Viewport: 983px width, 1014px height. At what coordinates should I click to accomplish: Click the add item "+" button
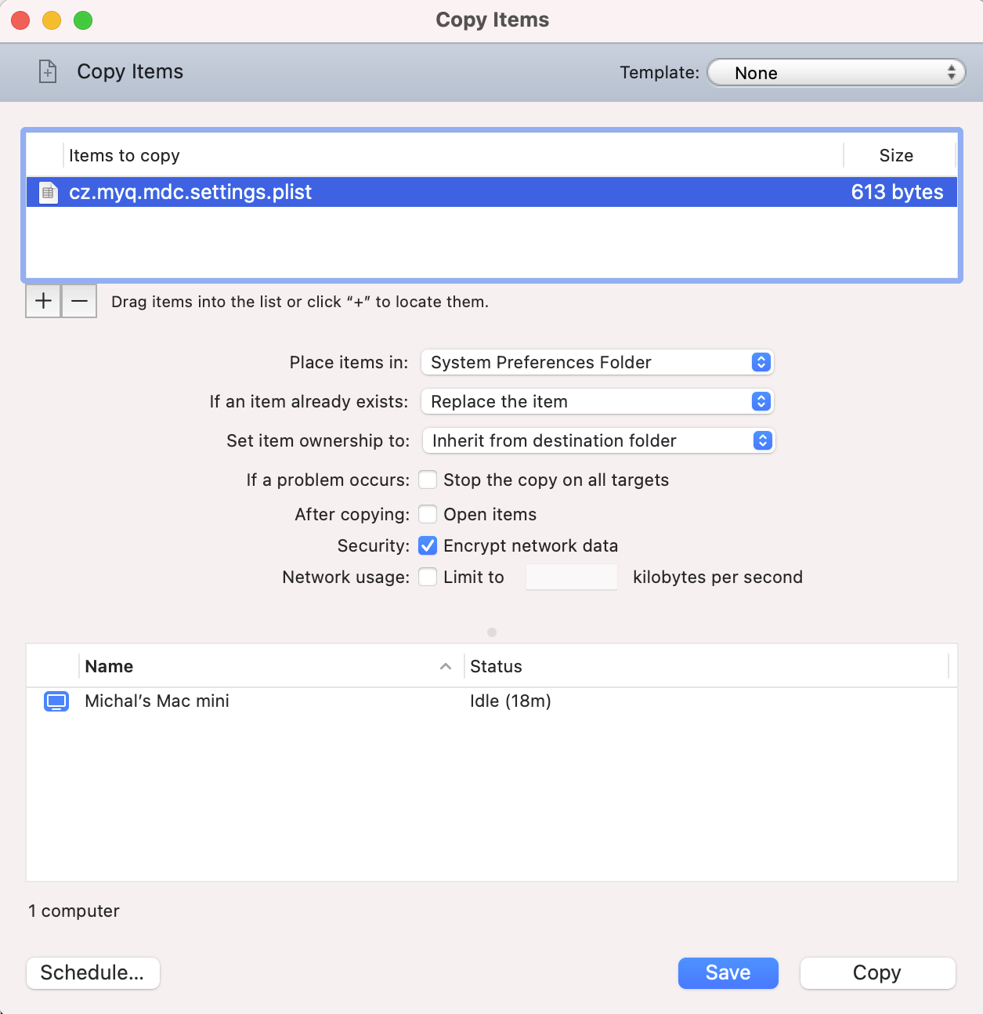(43, 300)
